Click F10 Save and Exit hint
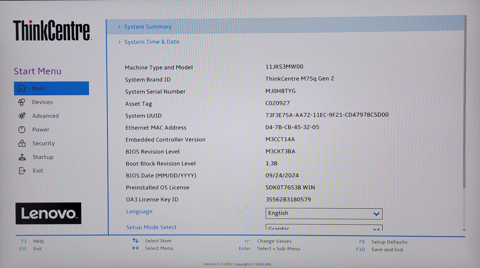Screen dimensions: 480x268 [380, 250]
